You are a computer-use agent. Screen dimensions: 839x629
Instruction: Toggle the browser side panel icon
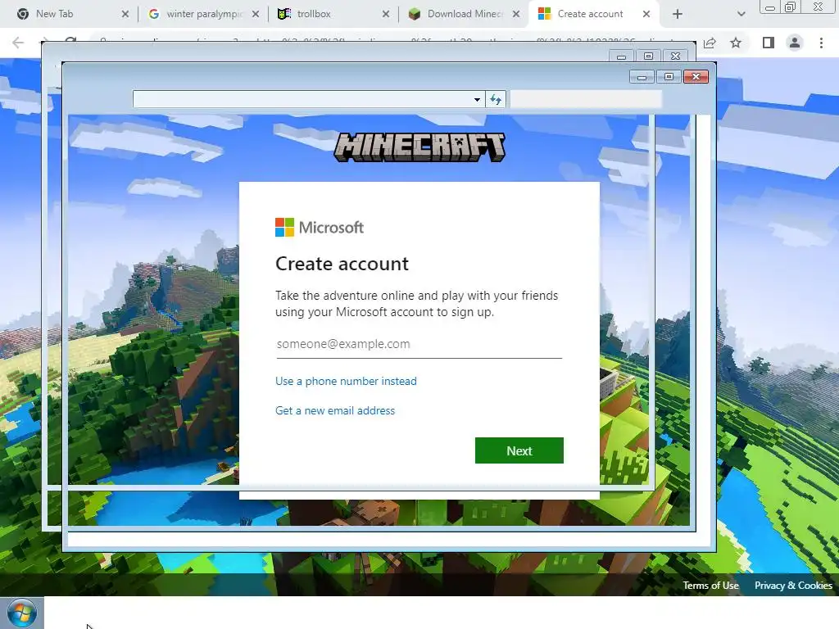tap(769, 43)
